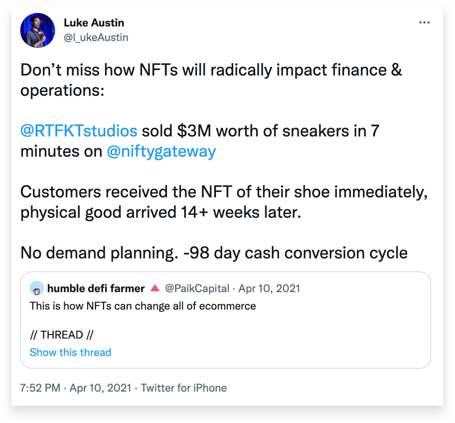Open the @PaikCapital handle

(197, 289)
